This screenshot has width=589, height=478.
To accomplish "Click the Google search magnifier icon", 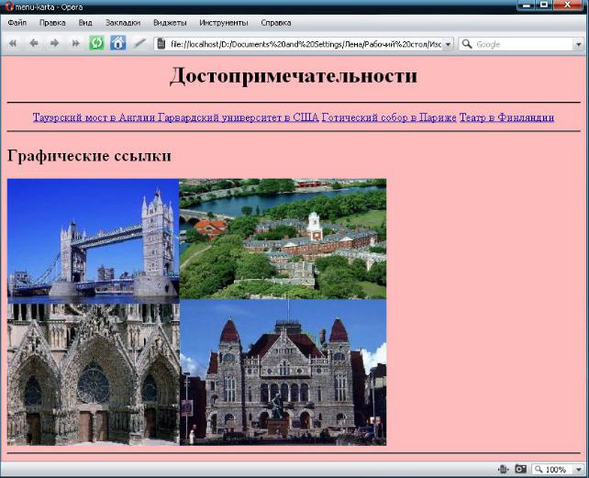I will (467, 44).
